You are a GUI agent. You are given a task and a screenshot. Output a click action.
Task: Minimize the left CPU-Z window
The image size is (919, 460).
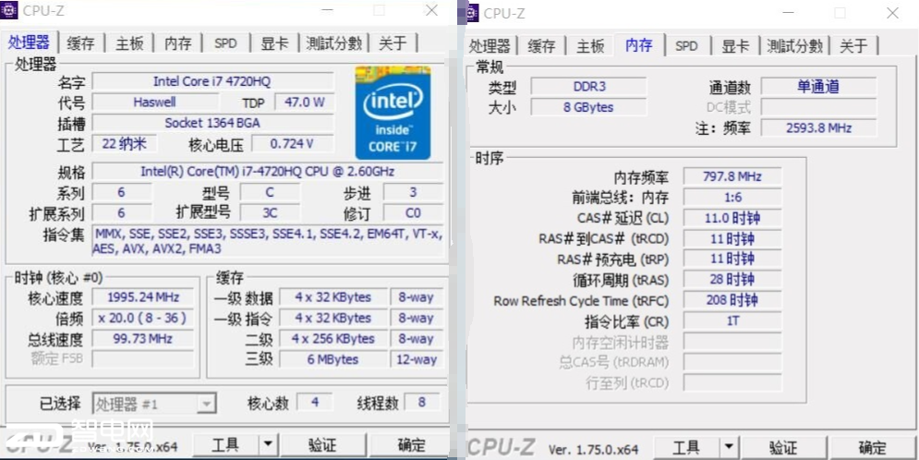pos(328,10)
